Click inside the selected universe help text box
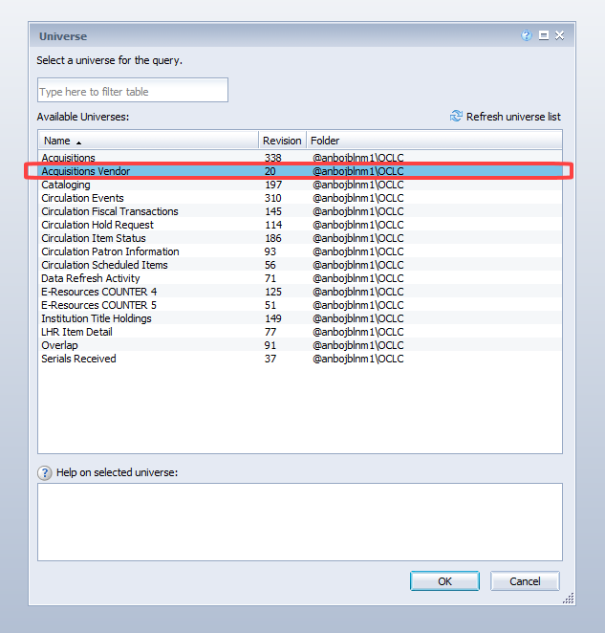 (300, 521)
